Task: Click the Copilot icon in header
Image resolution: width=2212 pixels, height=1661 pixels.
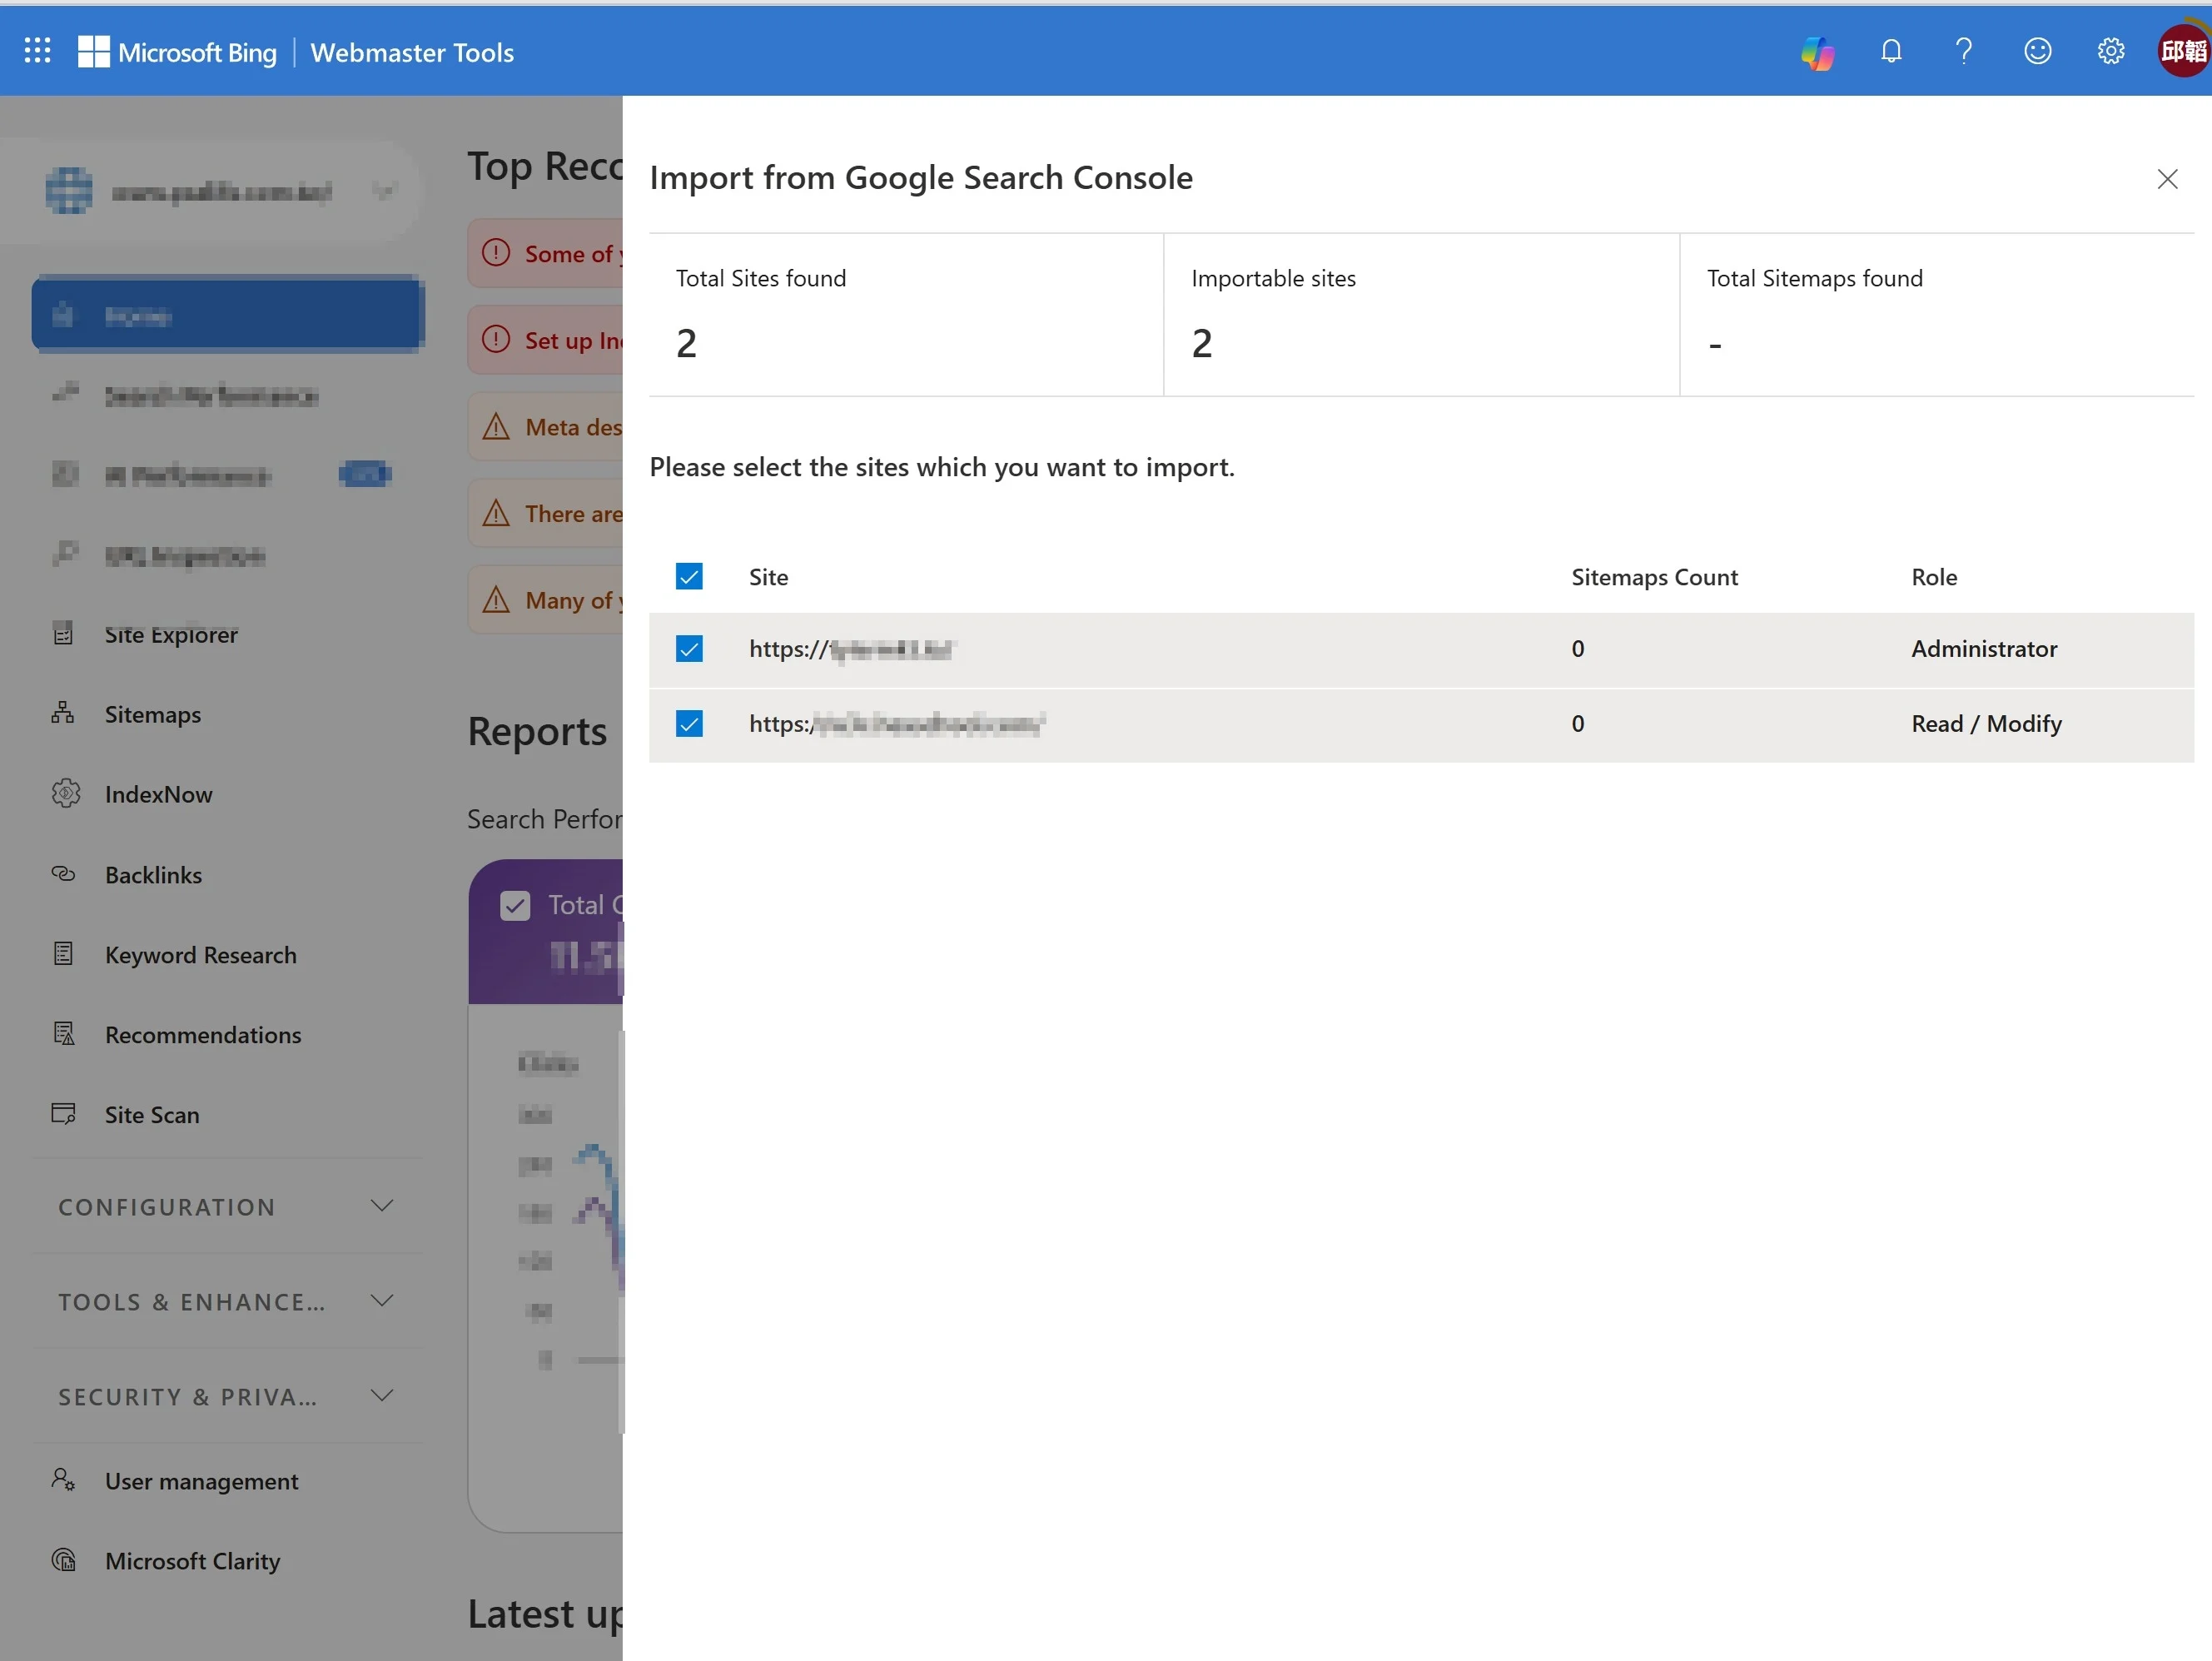Action: (1816, 52)
